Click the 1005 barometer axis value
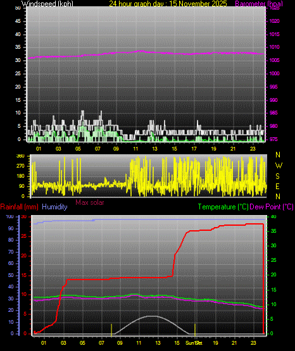The image size is (295, 351). [x=274, y=60]
